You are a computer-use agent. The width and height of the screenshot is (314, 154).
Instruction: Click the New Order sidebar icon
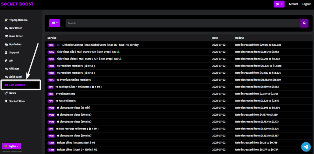pyautogui.click(x=6, y=28)
